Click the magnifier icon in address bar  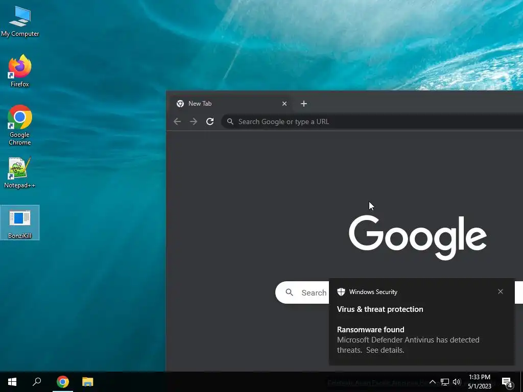point(230,121)
